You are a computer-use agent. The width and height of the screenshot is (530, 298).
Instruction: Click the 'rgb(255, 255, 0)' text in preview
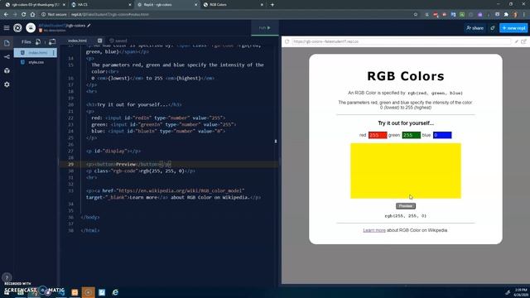406,216
